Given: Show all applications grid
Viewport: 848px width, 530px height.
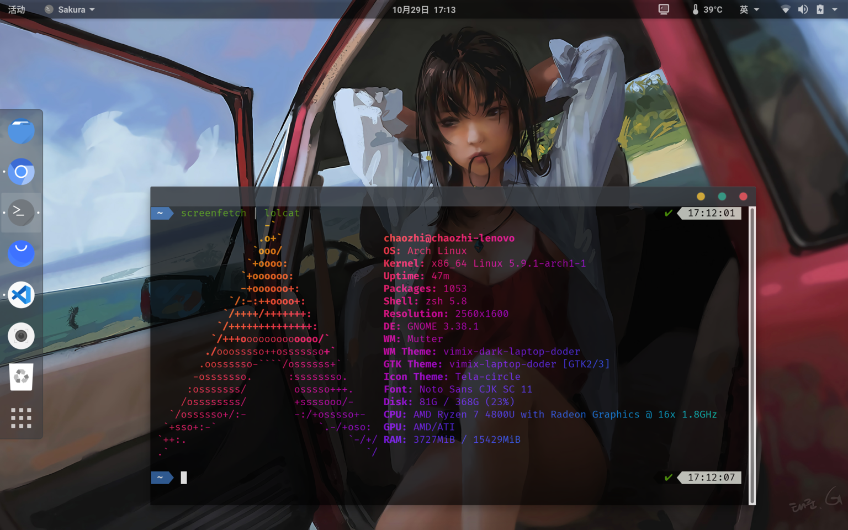Looking at the screenshot, I should click(21, 418).
